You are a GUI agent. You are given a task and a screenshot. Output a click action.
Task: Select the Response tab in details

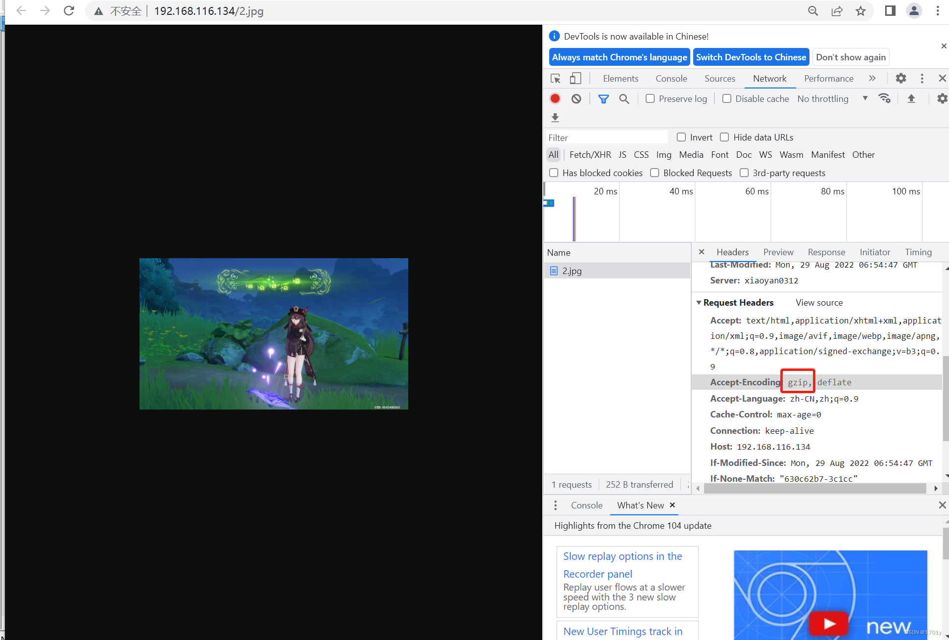coord(826,252)
